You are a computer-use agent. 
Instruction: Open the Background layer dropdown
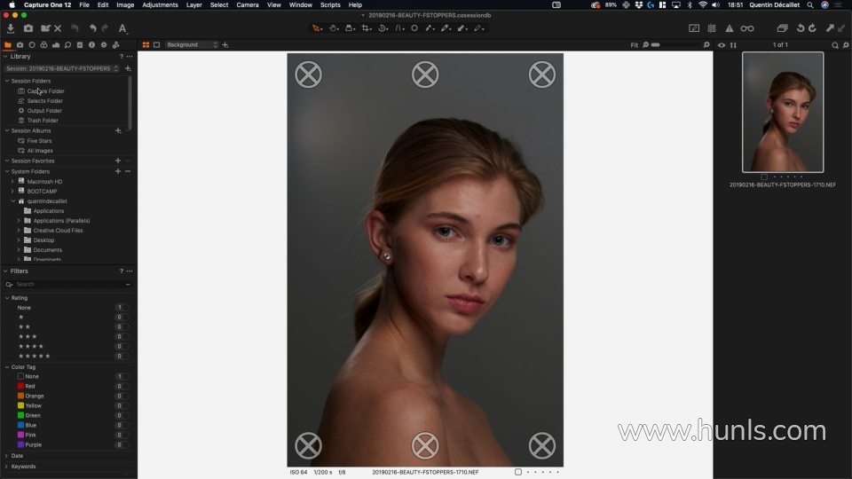point(191,44)
